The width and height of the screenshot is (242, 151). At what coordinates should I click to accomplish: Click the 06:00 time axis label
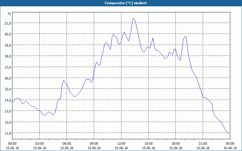(x=67, y=144)
